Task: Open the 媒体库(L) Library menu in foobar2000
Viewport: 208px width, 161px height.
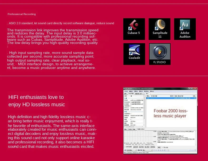Action: [146, 91]
